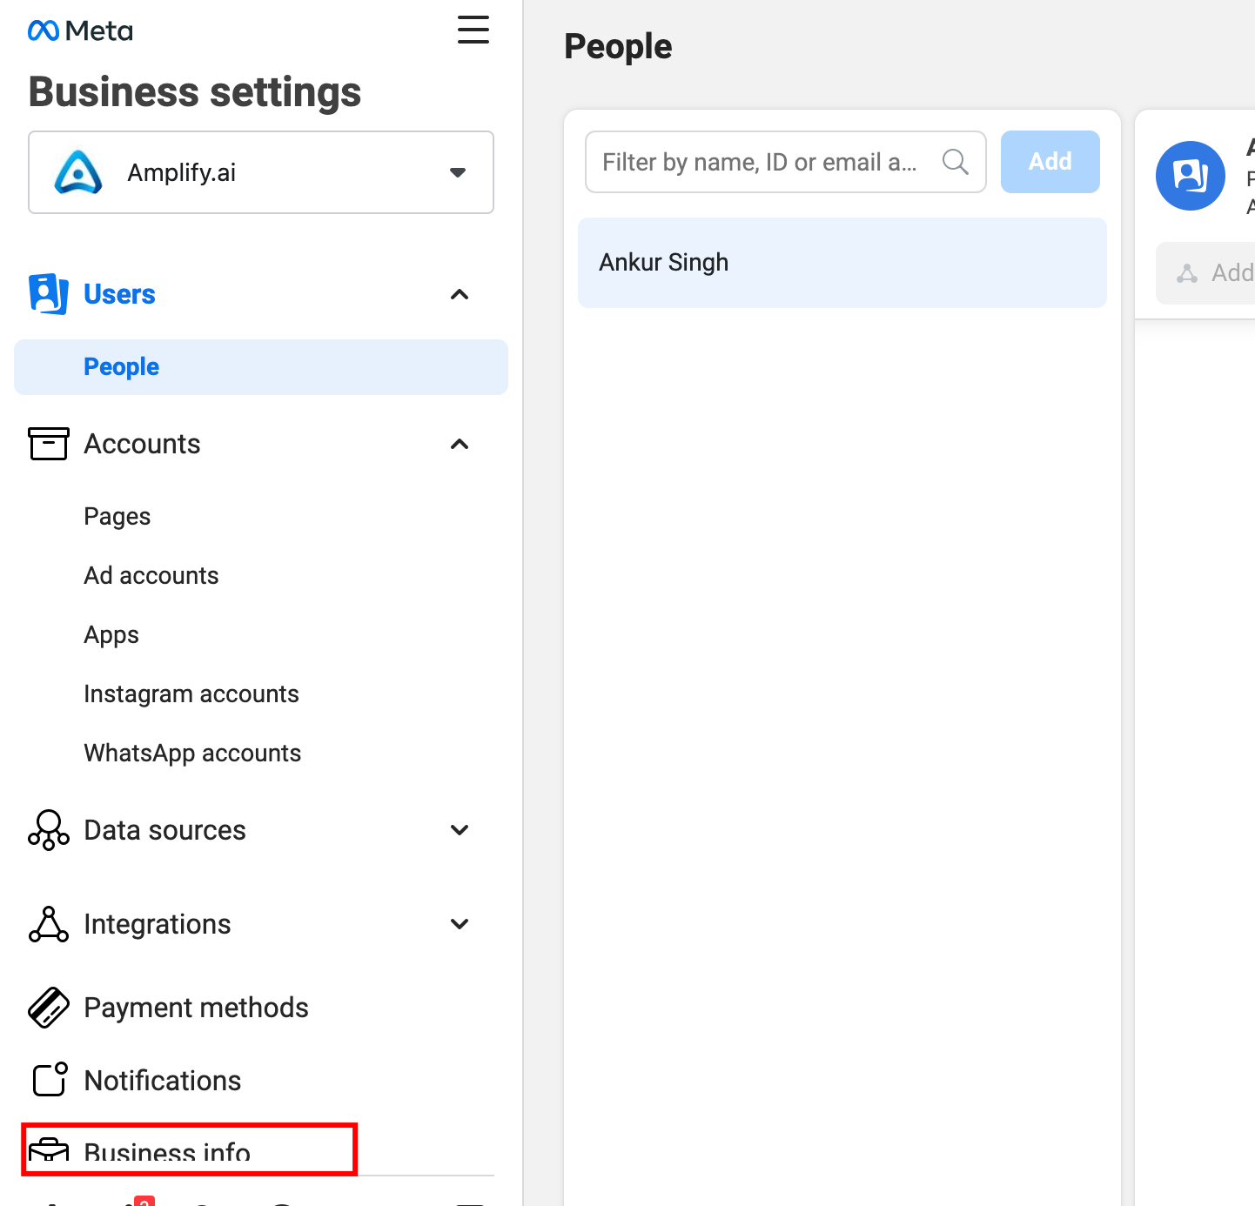1255x1206 pixels.
Task: Open the hamburger menu icon
Action: pyautogui.click(x=473, y=30)
